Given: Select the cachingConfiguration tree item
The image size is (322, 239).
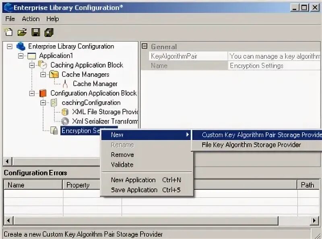Looking at the screenshot, I should tap(91, 103).
